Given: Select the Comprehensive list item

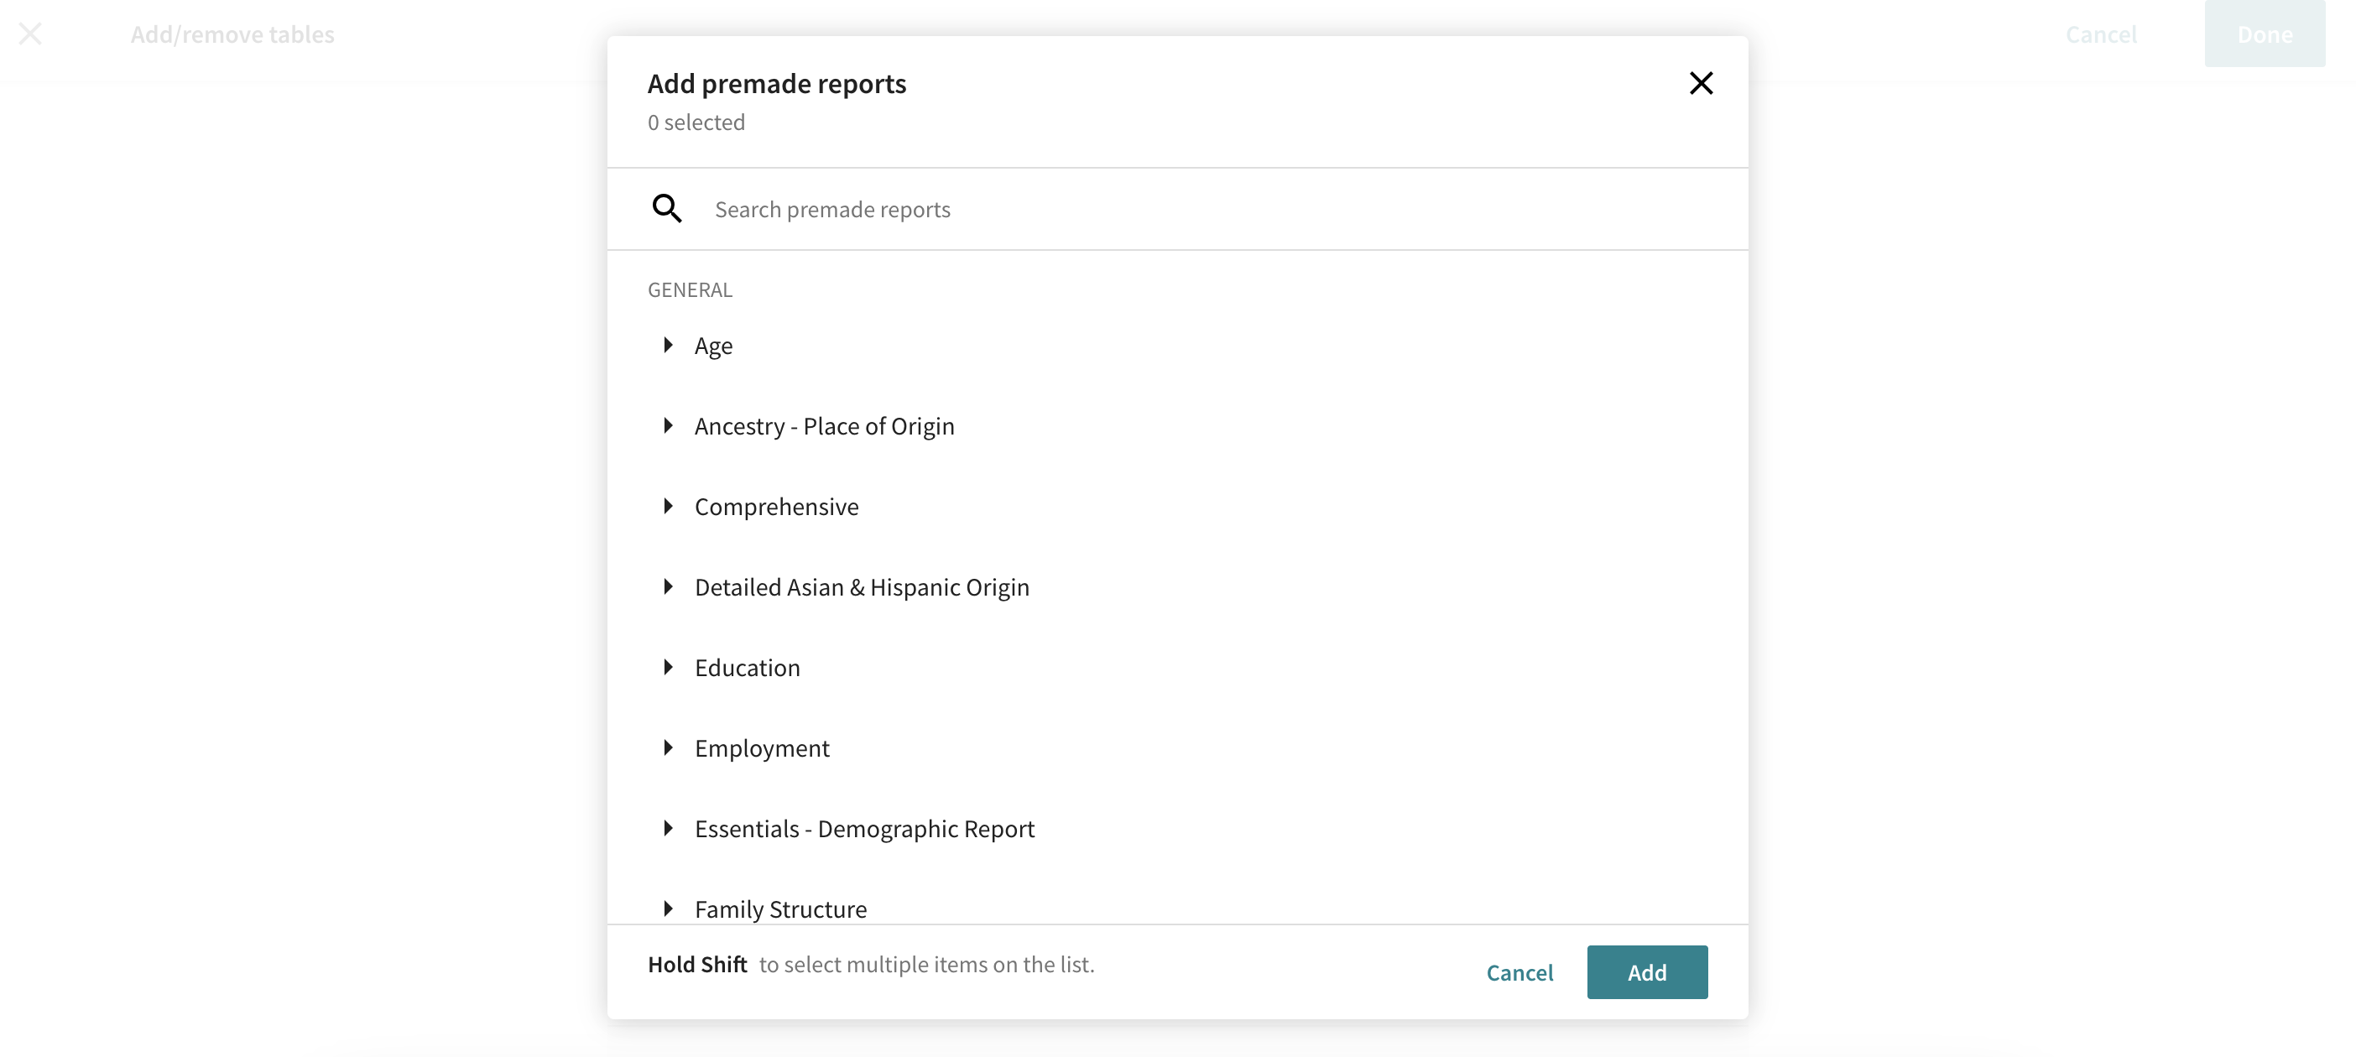Looking at the screenshot, I should (776, 507).
